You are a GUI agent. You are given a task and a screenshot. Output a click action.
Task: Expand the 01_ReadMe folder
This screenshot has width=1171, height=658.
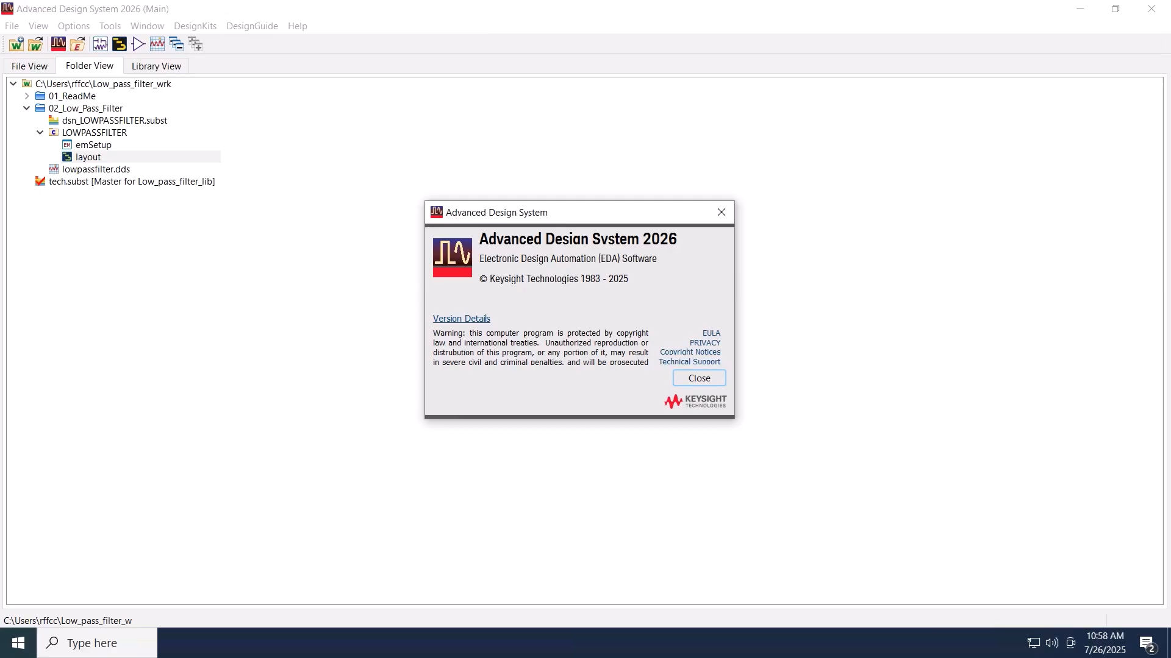click(26, 96)
